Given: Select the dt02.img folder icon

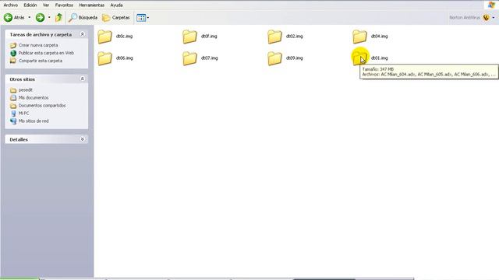Looking at the screenshot, I should pyautogui.click(x=274, y=37).
